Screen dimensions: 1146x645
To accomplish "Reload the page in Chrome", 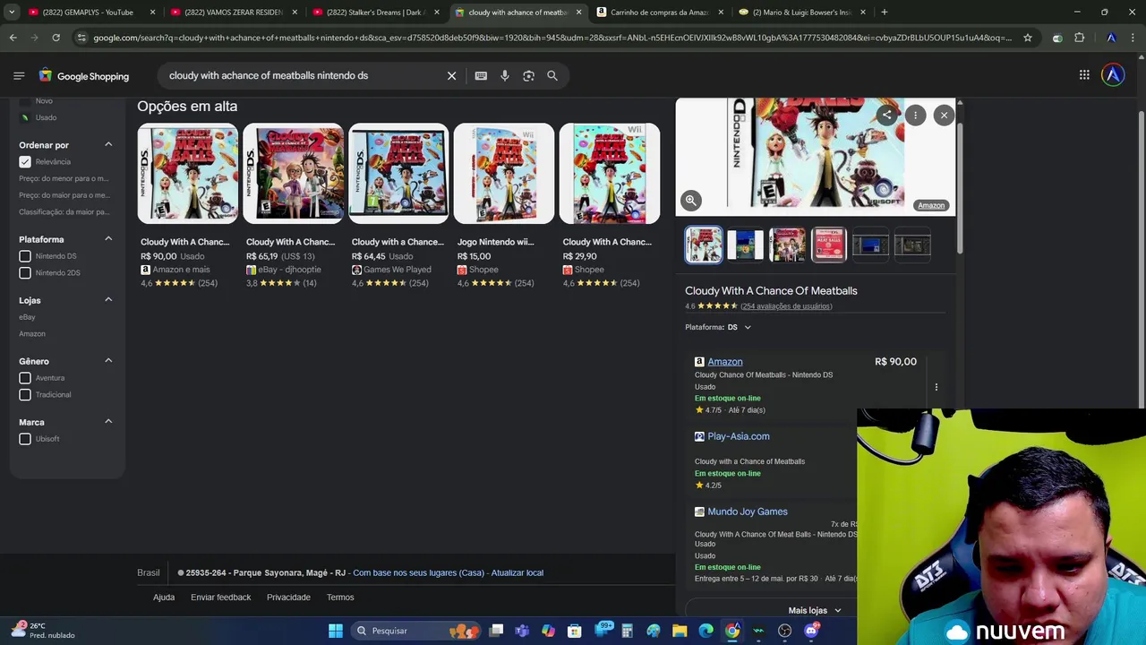I will click(56, 38).
